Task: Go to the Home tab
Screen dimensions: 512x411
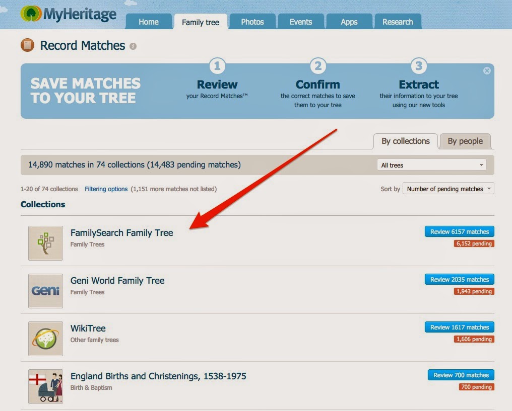Action: click(x=149, y=22)
